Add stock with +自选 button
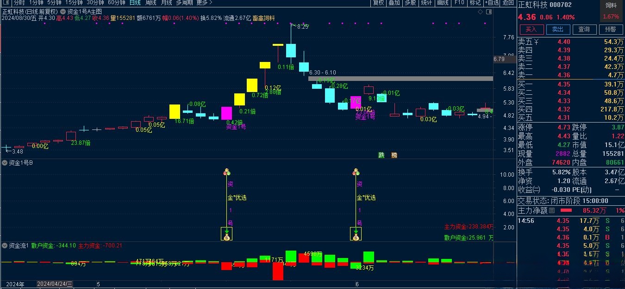 tap(492, 3)
